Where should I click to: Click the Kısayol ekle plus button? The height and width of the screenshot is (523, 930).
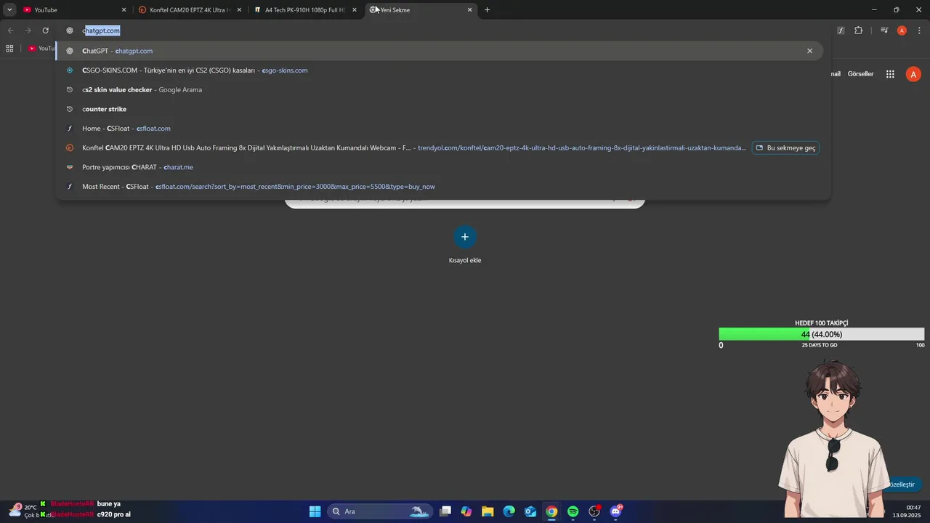tap(465, 237)
